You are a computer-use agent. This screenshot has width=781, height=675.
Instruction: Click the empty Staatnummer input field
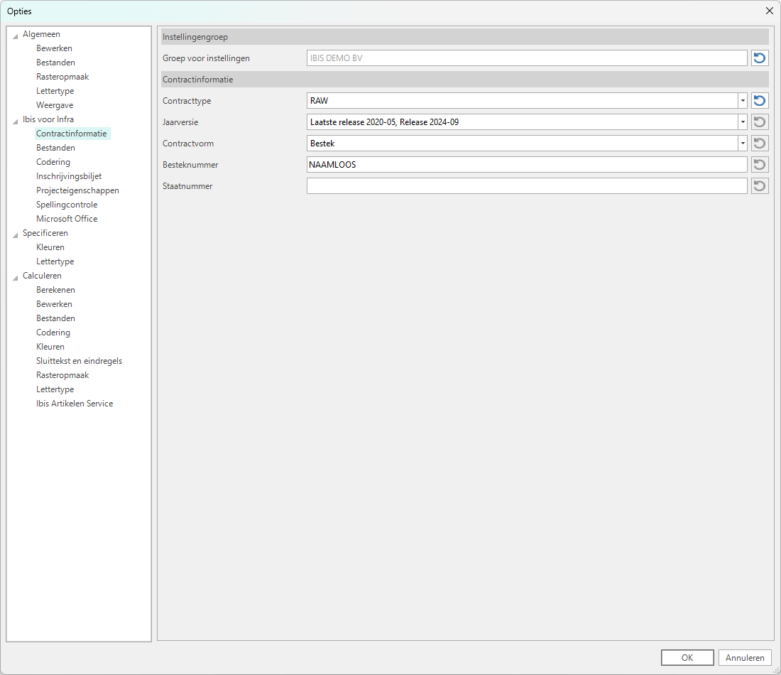click(x=526, y=186)
